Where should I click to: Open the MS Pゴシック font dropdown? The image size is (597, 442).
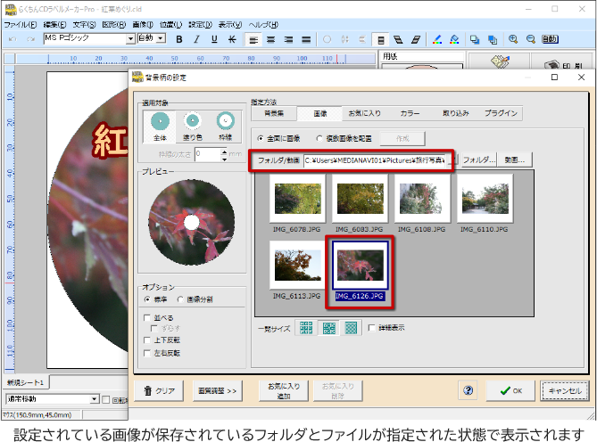[130, 39]
